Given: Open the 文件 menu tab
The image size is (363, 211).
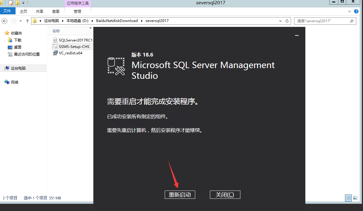Looking at the screenshot, I should 7,11.
